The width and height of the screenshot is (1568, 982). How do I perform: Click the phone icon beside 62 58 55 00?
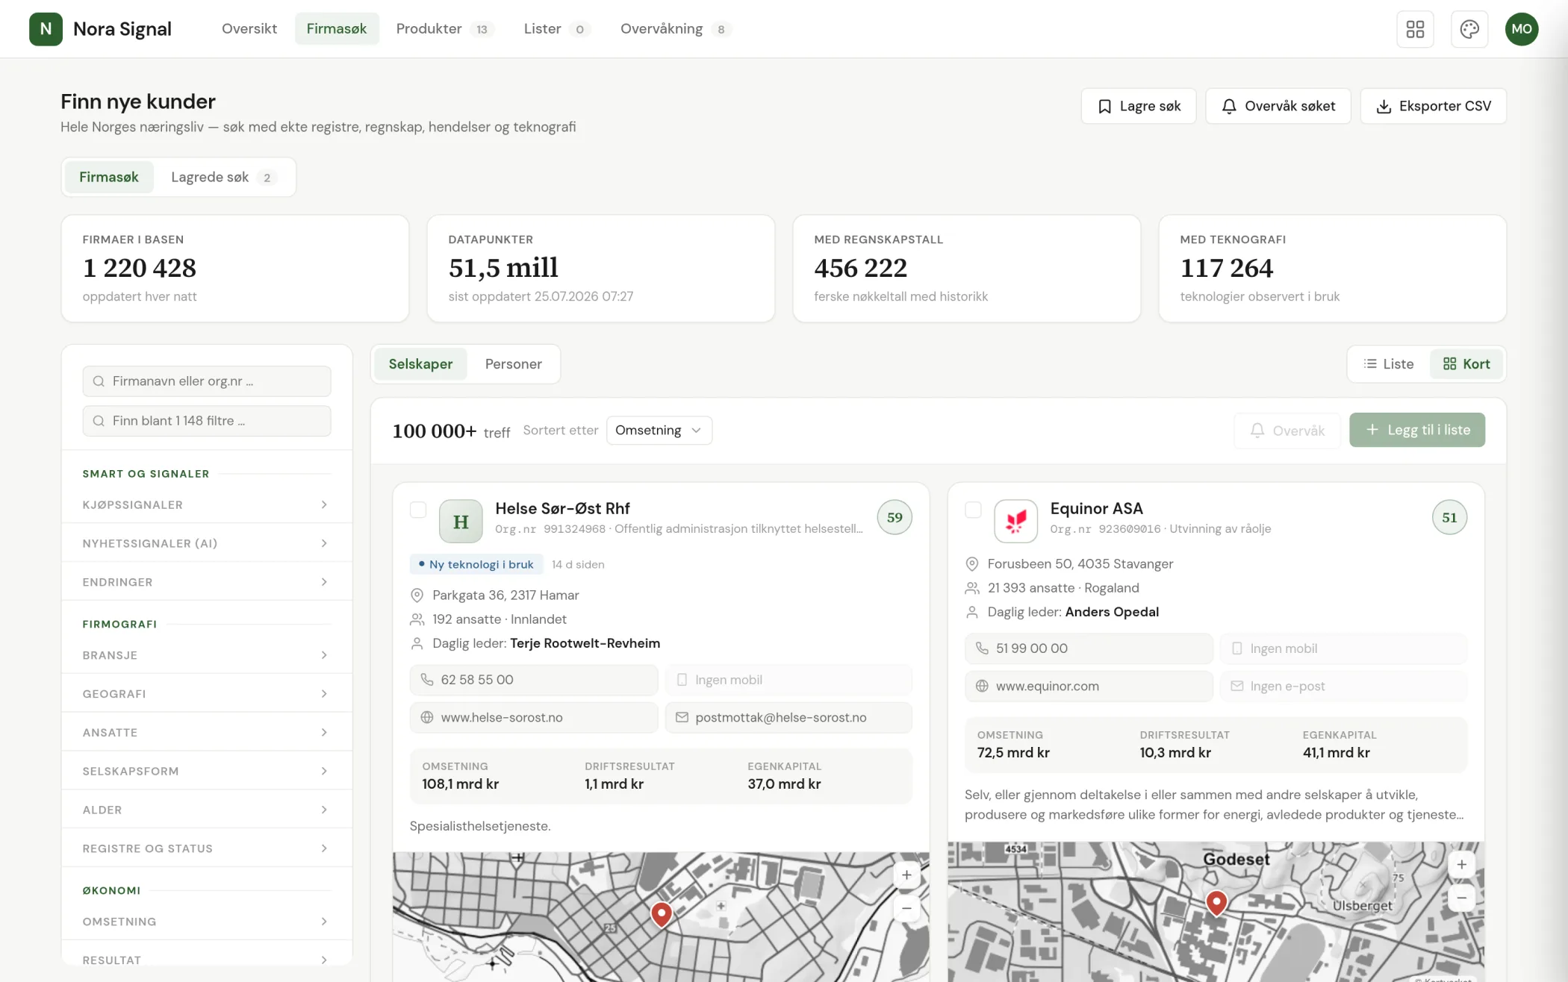[x=427, y=680]
